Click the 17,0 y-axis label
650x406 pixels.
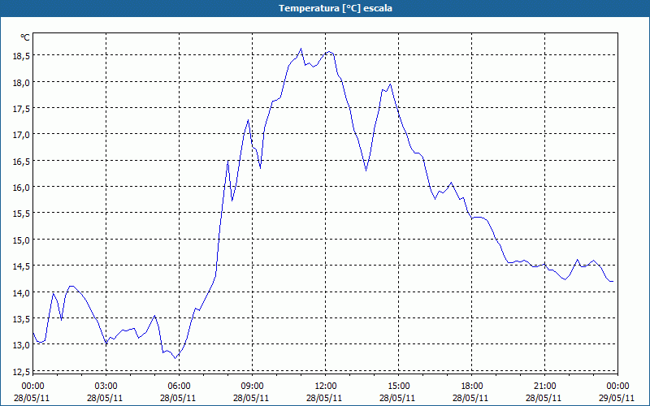coord(21,135)
